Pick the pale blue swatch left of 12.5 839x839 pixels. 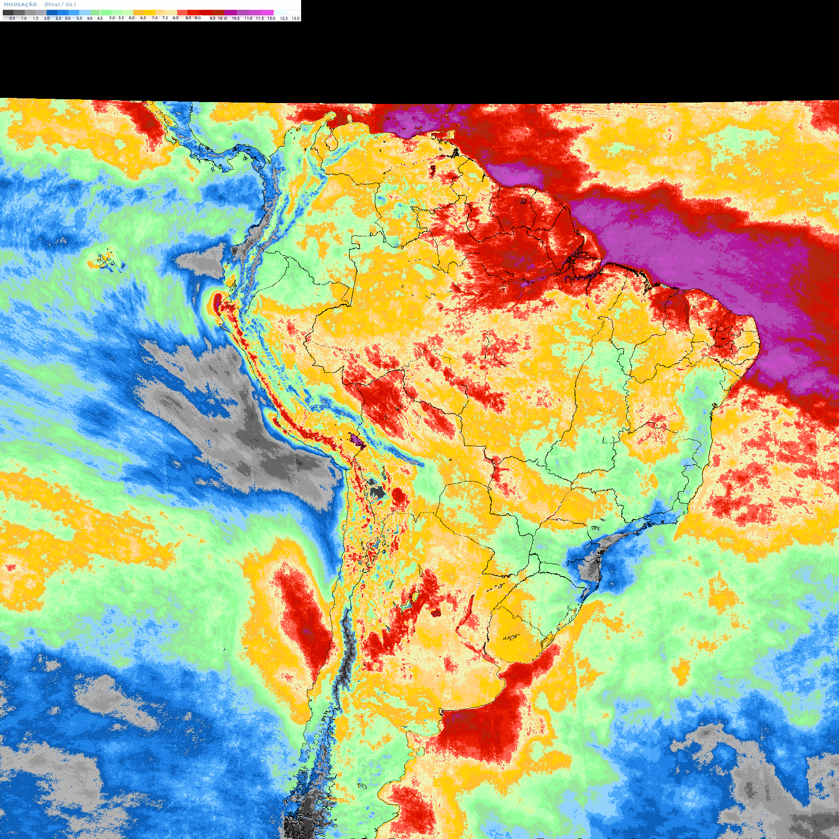pyautogui.click(x=280, y=13)
